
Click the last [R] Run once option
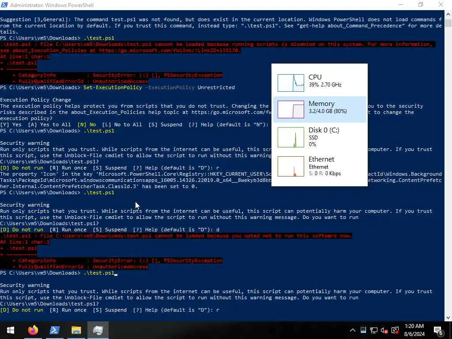pyautogui.click(x=68, y=310)
